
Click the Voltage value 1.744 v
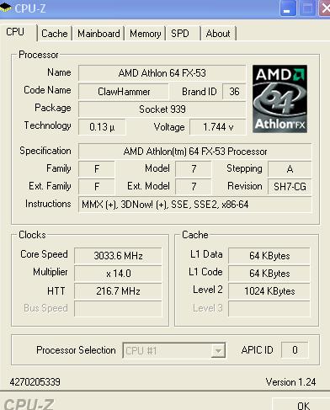point(218,127)
